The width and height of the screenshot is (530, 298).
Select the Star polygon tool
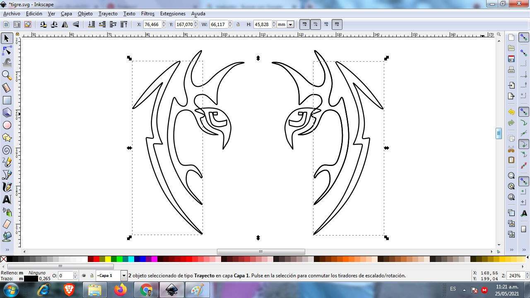[7, 137]
